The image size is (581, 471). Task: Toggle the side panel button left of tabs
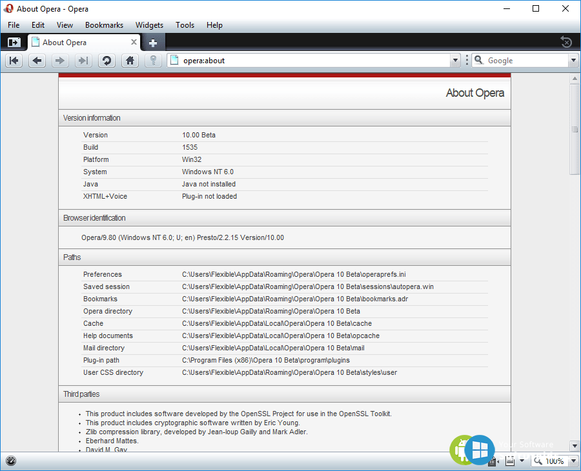tap(14, 43)
